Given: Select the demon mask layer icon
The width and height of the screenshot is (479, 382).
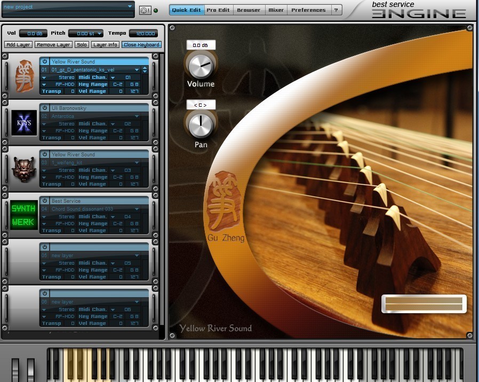Looking at the screenshot, I should click(x=24, y=169).
